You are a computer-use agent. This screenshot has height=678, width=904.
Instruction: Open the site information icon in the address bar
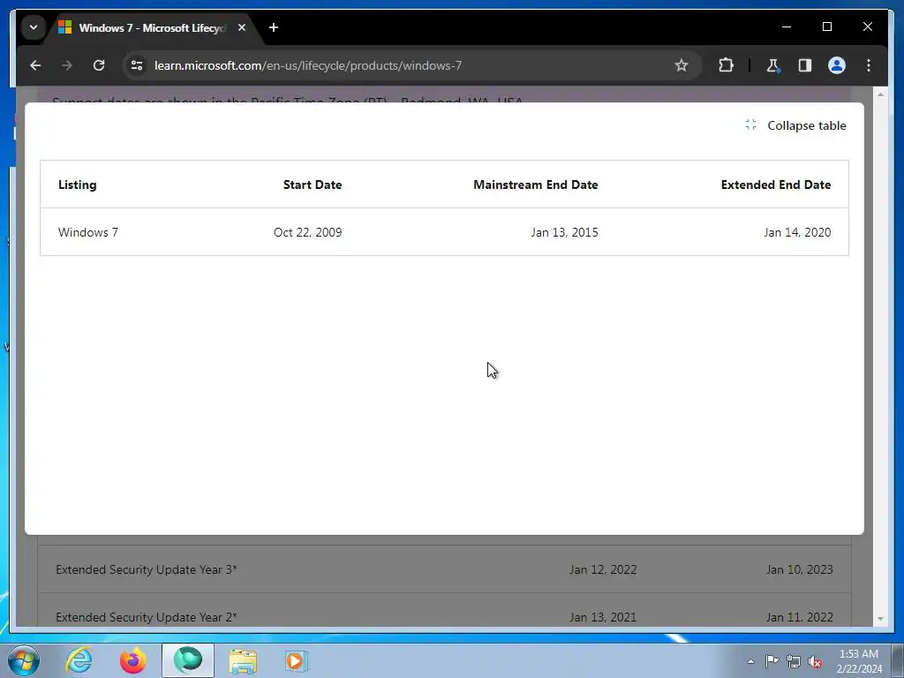[x=137, y=65]
